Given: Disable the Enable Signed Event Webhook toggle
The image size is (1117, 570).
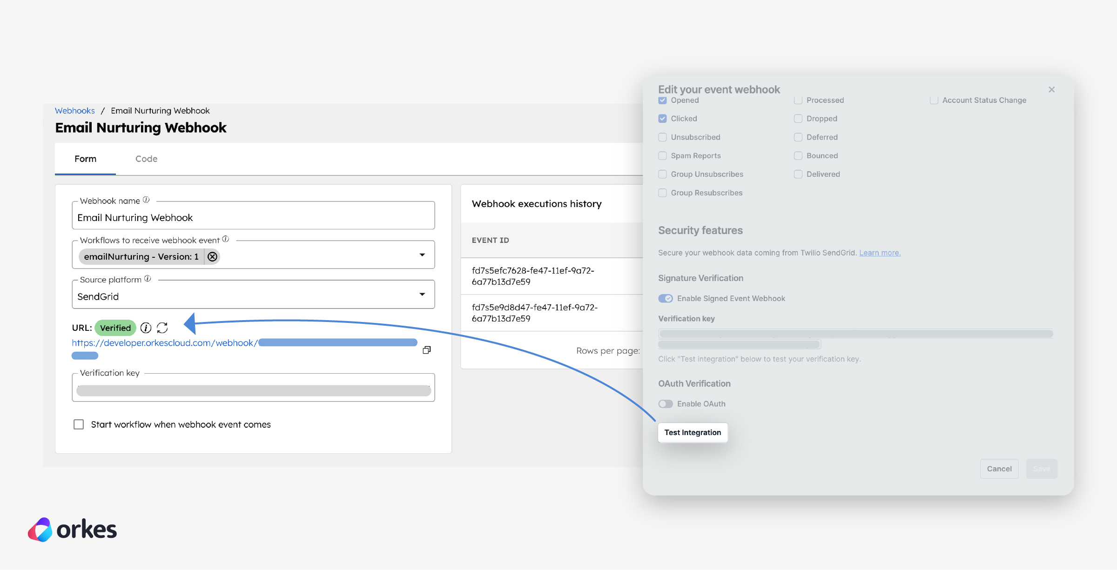Looking at the screenshot, I should tap(666, 298).
